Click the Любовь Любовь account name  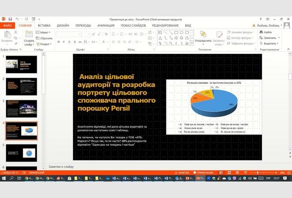(268, 25)
